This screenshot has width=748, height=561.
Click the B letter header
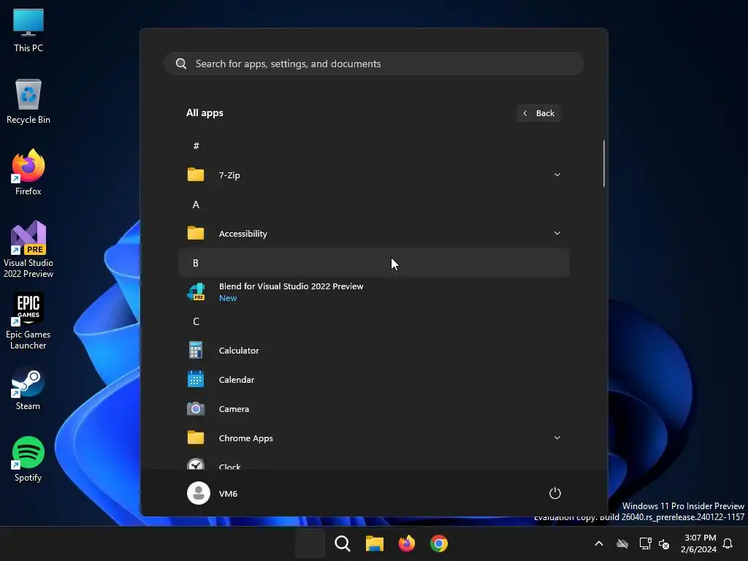coord(373,263)
